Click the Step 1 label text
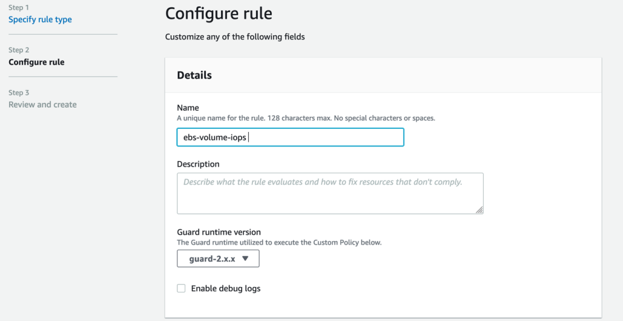This screenshot has width=623, height=321. (x=19, y=7)
